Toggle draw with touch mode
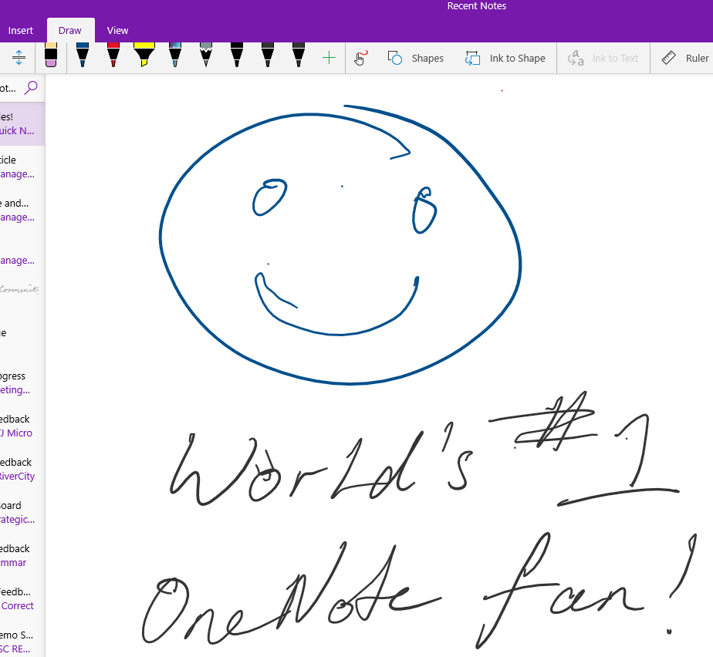The image size is (713, 657). [360, 58]
